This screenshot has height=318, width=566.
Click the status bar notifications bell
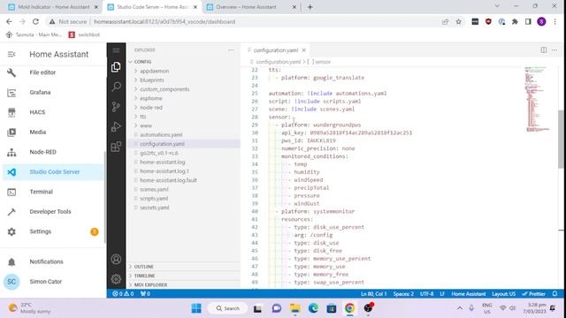555,294
